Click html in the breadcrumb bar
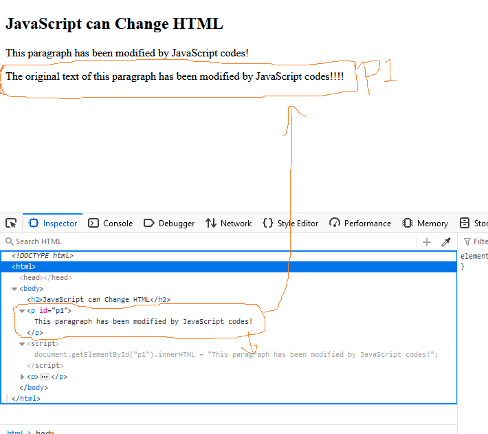Viewport: 488px width, 434px height. pos(15,431)
